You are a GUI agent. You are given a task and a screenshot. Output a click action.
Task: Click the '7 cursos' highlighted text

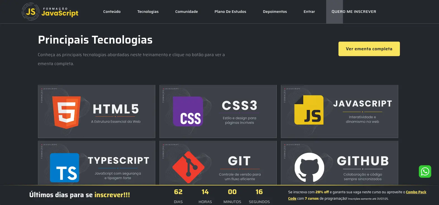pyautogui.click(x=312, y=199)
